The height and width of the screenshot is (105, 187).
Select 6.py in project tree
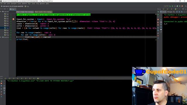click(x=6, y=26)
